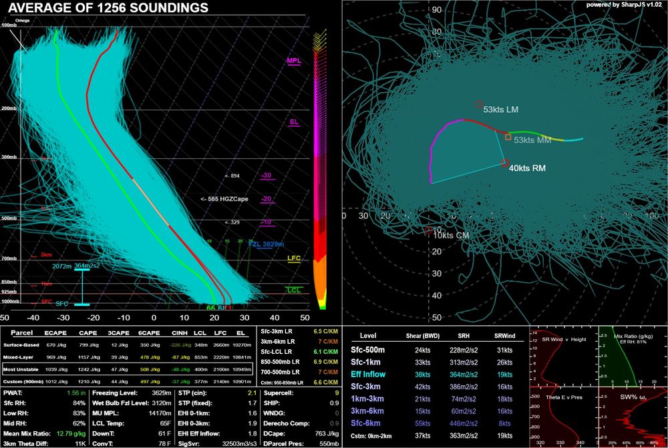Select the magenta EL label beside the skew-T

294,122
